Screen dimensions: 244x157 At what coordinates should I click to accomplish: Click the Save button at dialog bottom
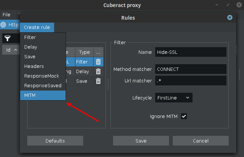141,141
